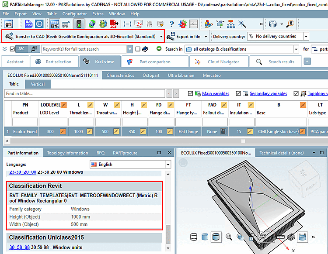This screenshot has height=254, width=328.
Task: Open the Configurator menu
Action: [x=74, y=14]
